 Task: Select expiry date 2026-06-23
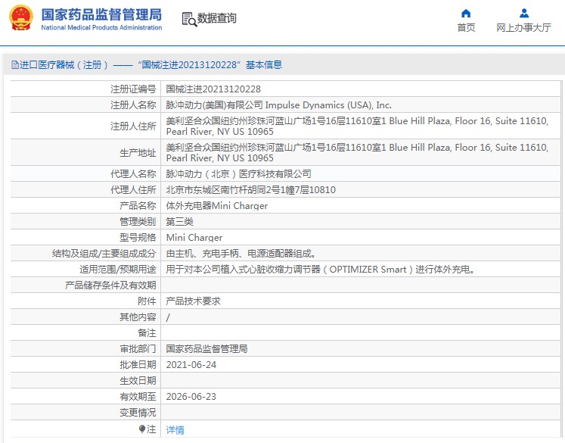pos(191,397)
